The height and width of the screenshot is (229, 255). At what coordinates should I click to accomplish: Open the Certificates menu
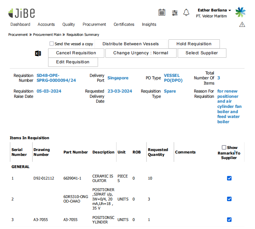pyautogui.click(x=124, y=24)
